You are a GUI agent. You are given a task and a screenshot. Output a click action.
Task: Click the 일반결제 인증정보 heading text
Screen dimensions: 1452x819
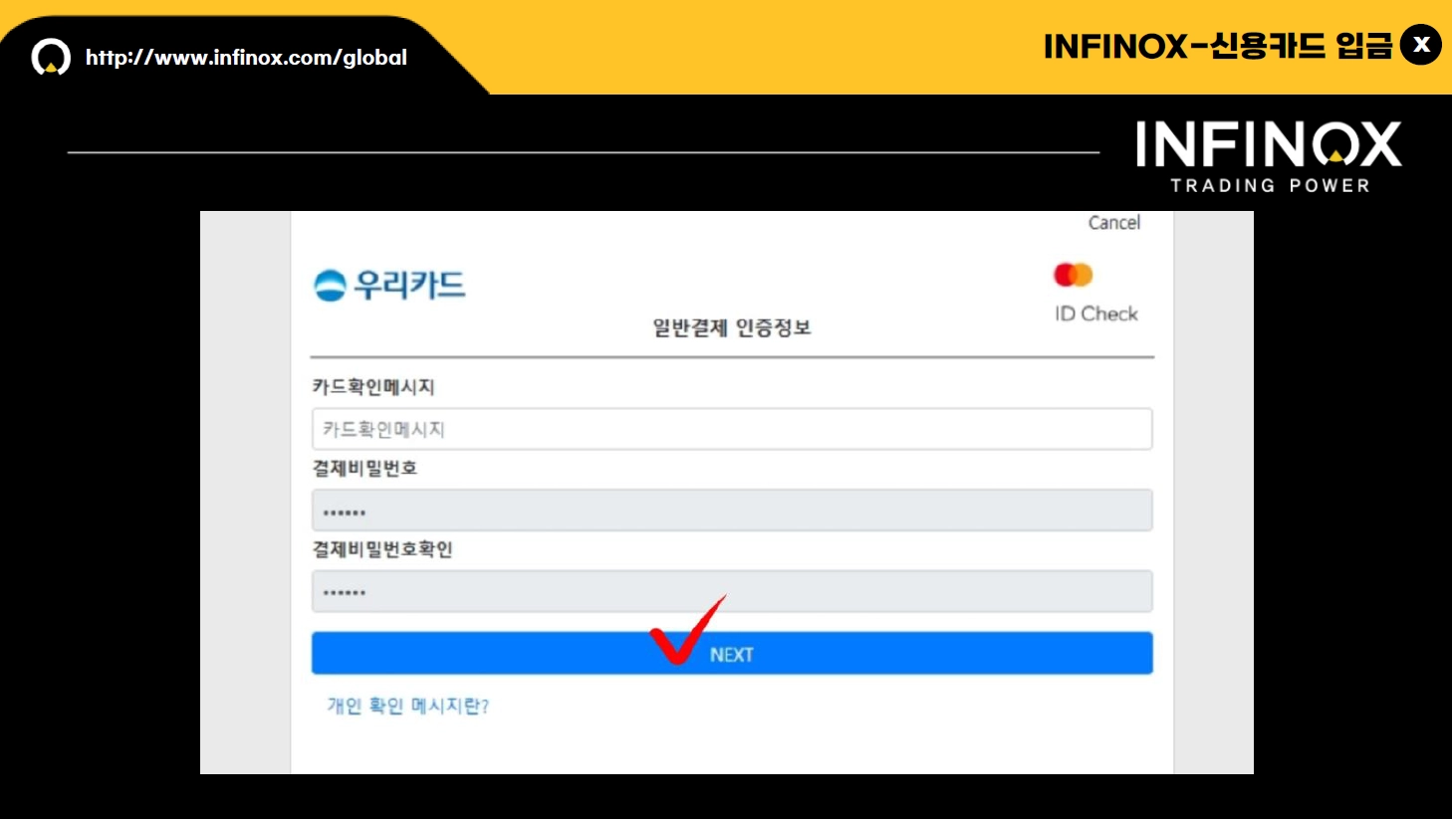click(732, 327)
